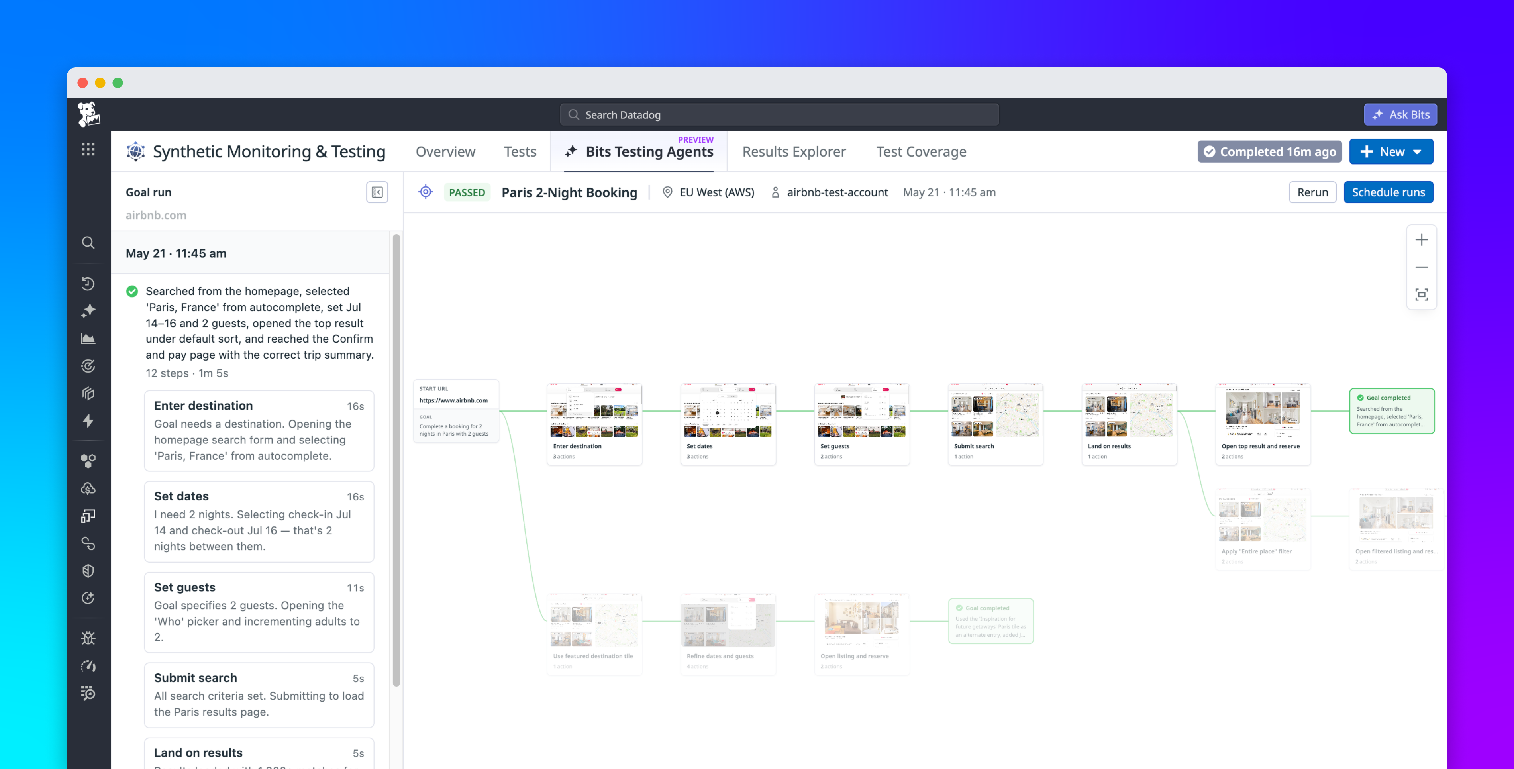The height and width of the screenshot is (769, 1514).
Task: Click the lightning bolt sidebar icon
Action: click(88, 421)
